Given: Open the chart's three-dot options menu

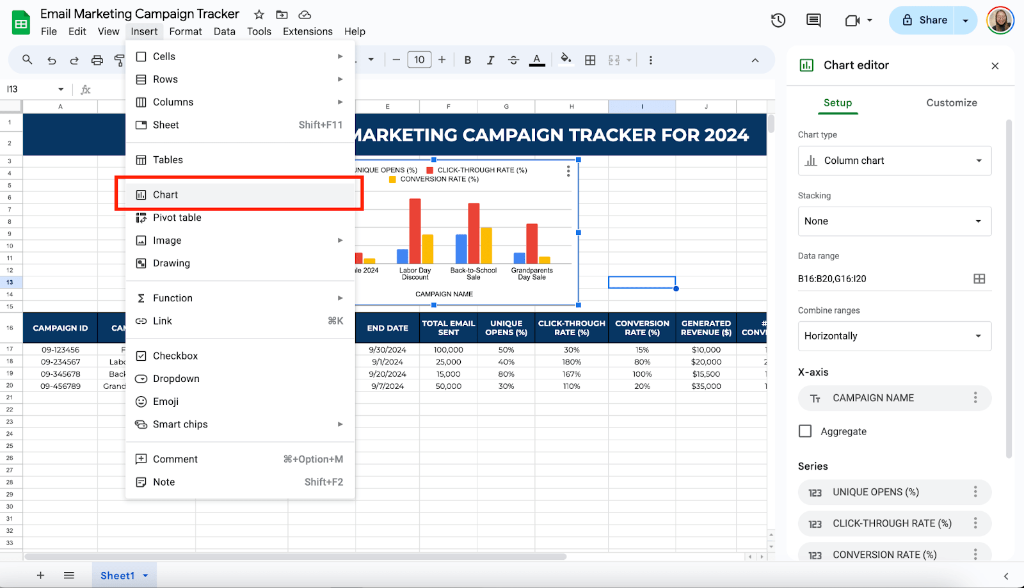Looking at the screenshot, I should pyautogui.click(x=568, y=171).
